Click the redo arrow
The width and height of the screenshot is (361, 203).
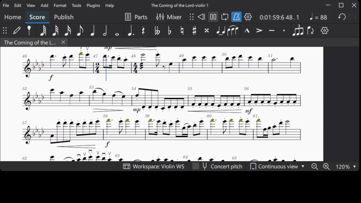(352, 17)
